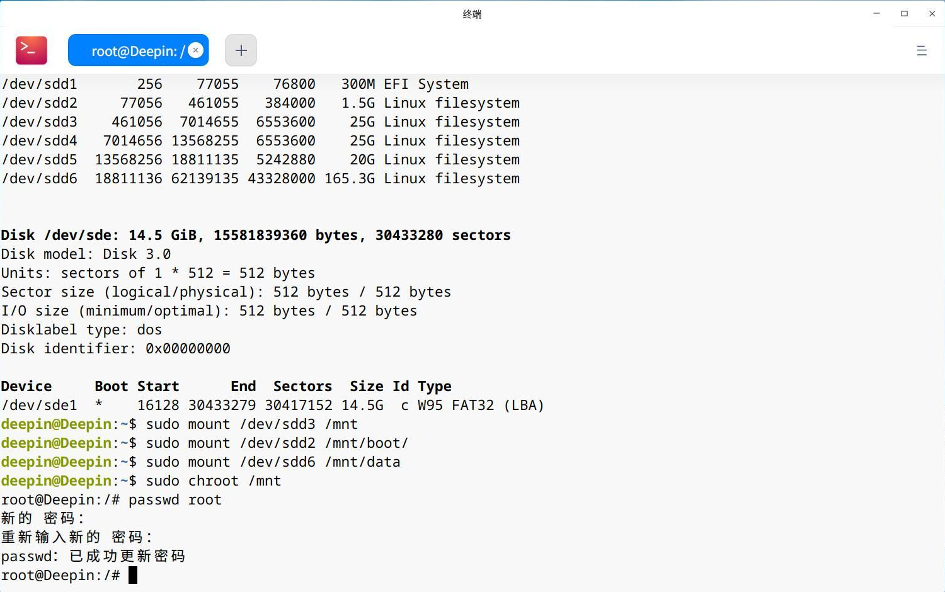
Task: Click the /dev/sdd6 device name
Action: (x=39, y=179)
